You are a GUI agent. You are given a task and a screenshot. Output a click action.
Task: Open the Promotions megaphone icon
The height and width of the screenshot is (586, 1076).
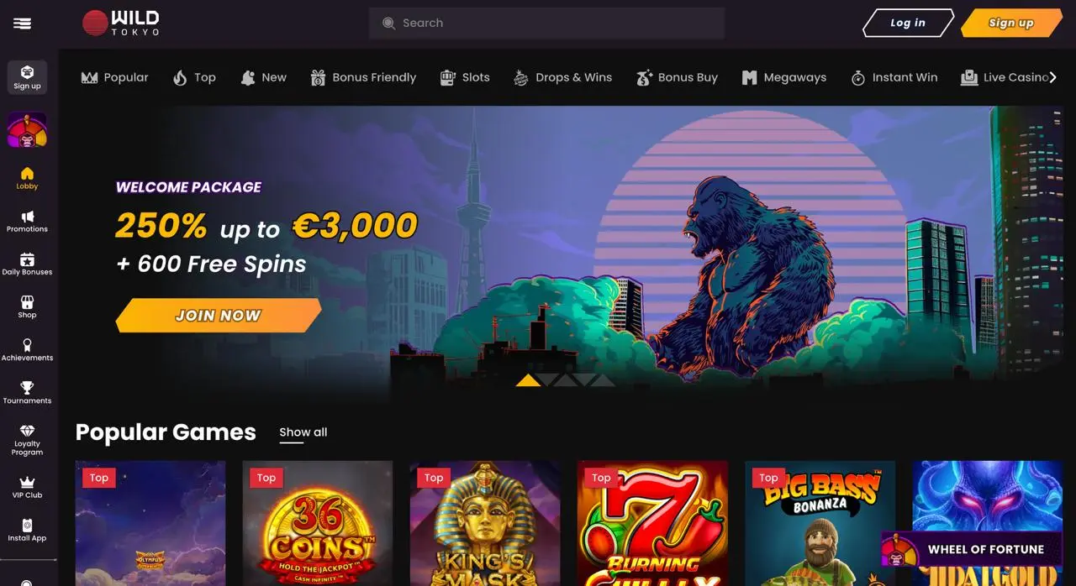tap(27, 217)
